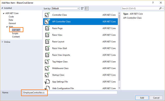Switch to medium icons grid view
This screenshot has height=101, width=165.
tap(82, 8)
